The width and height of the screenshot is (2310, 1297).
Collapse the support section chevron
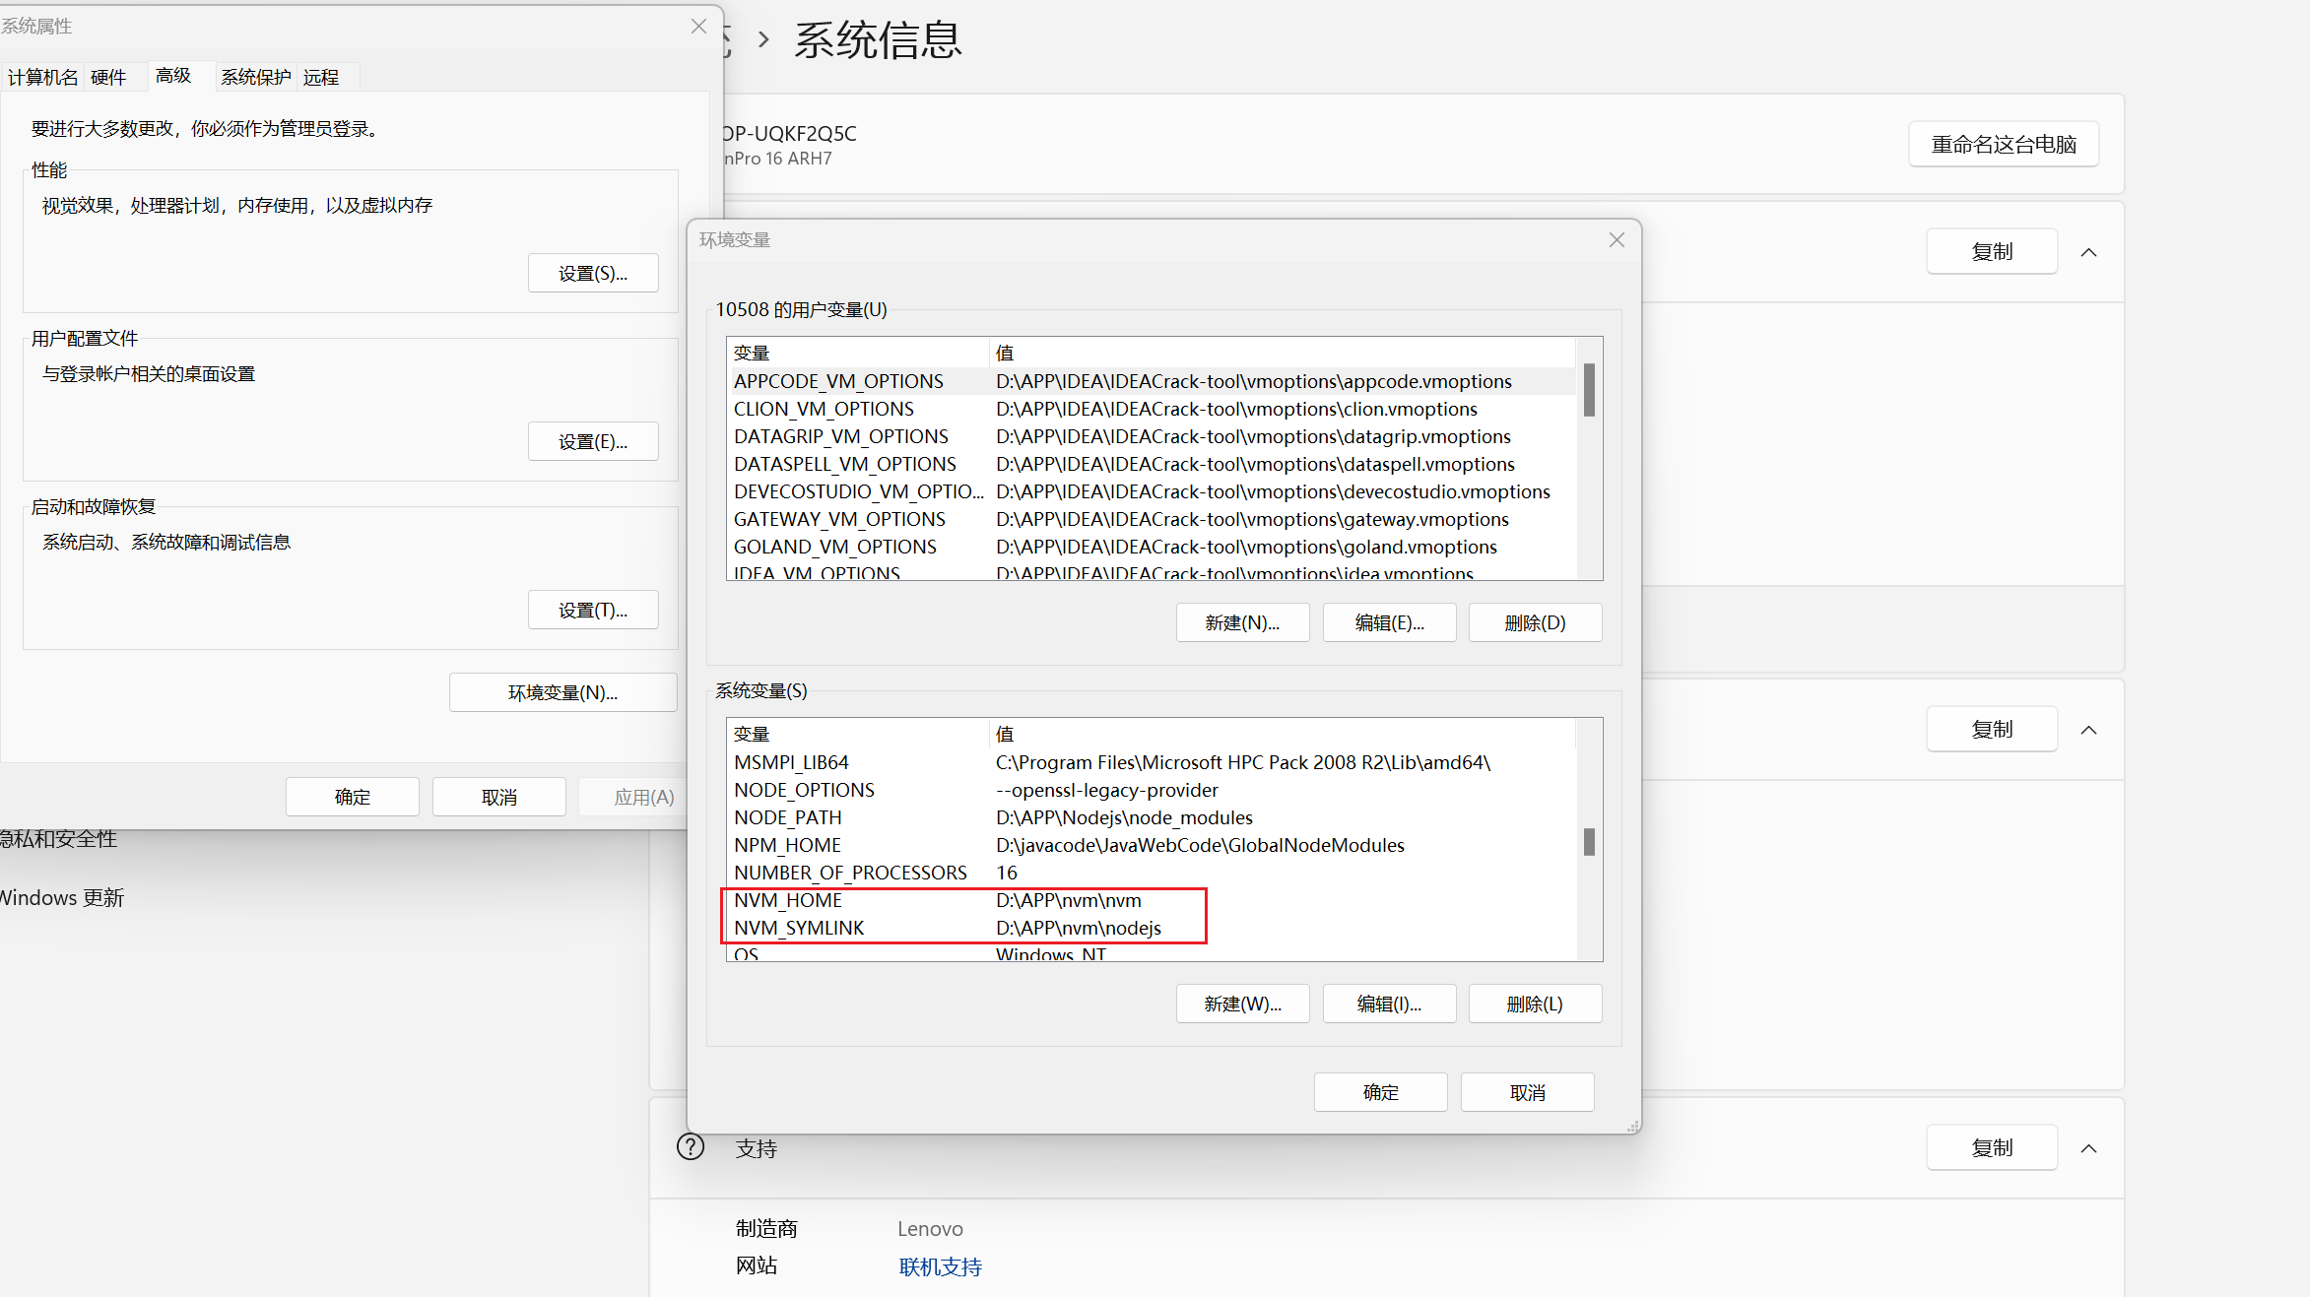tap(2088, 1148)
